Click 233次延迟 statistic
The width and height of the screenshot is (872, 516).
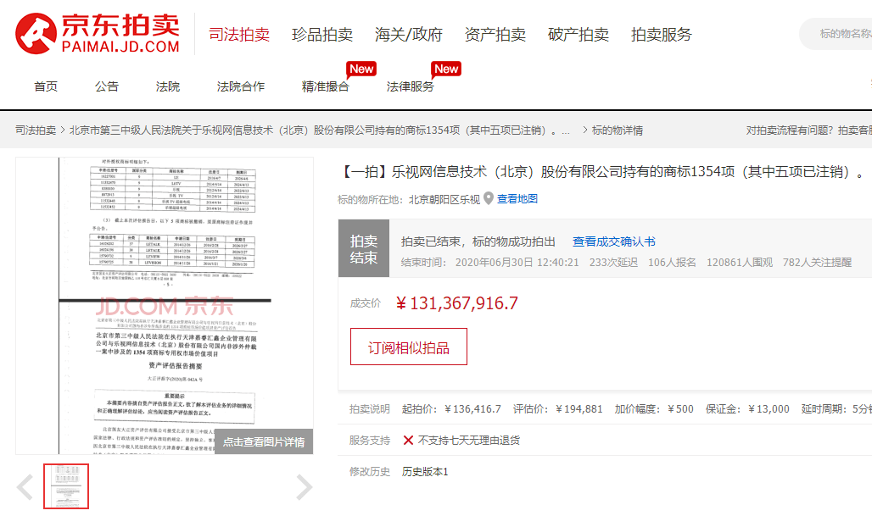tap(613, 262)
